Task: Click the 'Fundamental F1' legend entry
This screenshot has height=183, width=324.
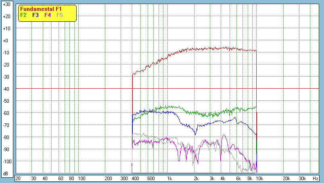Action: pyautogui.click(x=41, y=9)
